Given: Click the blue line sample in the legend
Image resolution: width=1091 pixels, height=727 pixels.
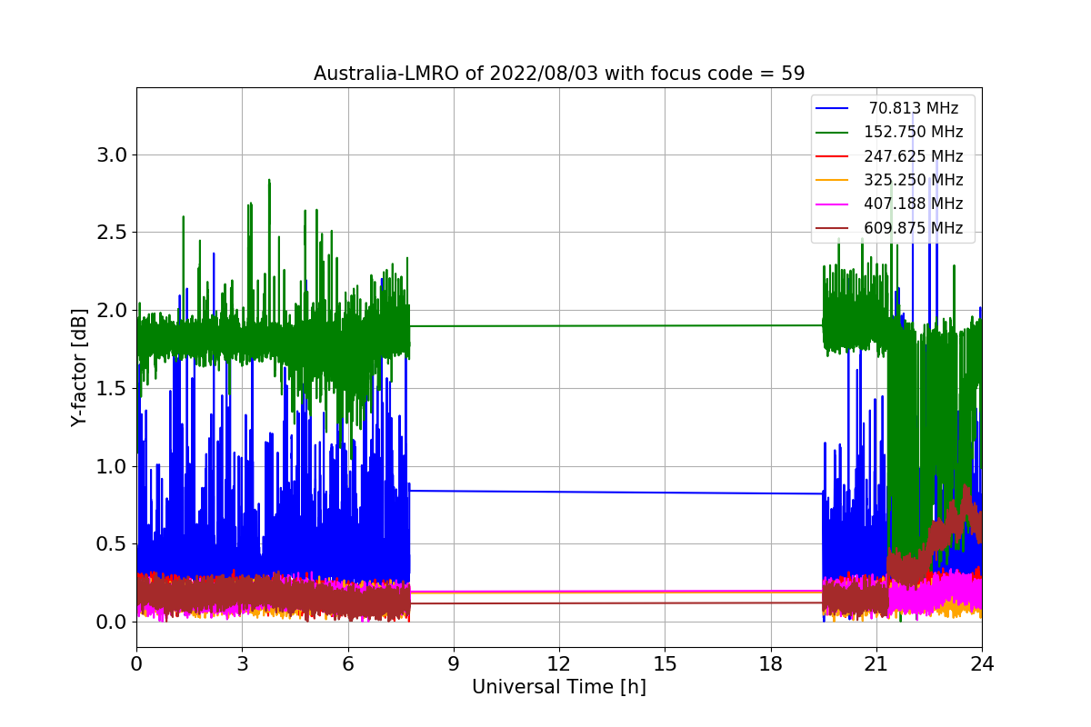Looking at the screenshot, I should (833, 108).
